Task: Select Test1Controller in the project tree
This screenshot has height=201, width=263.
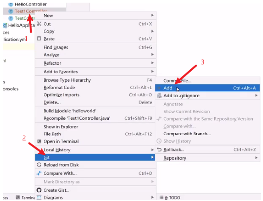Action: [31, 11]
